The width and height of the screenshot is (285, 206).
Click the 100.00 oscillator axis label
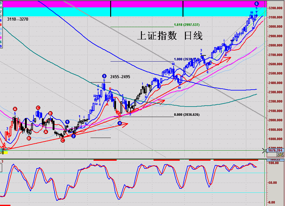pos(273,163)
